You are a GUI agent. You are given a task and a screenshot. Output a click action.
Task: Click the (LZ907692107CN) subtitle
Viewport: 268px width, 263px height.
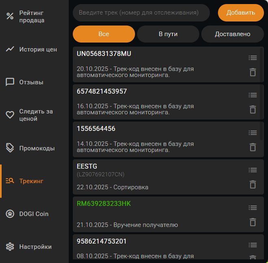tap(100, 174)
